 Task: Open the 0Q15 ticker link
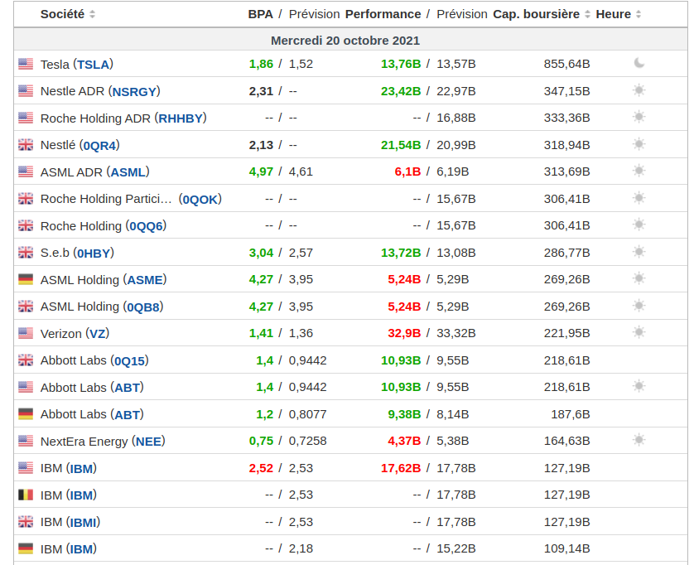coord(130,361)
